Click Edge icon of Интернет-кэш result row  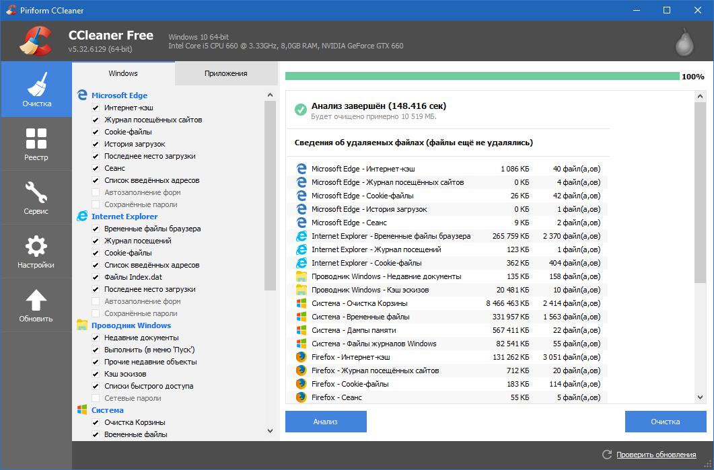tap(301, 169)
